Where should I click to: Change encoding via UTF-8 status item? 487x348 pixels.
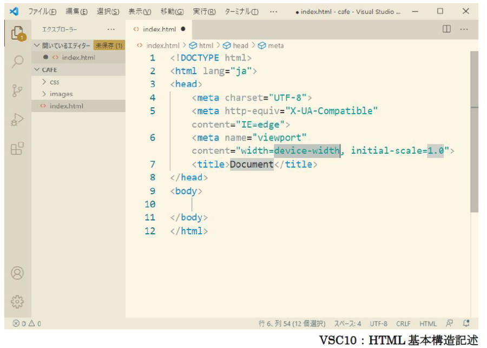click(378, 324)
